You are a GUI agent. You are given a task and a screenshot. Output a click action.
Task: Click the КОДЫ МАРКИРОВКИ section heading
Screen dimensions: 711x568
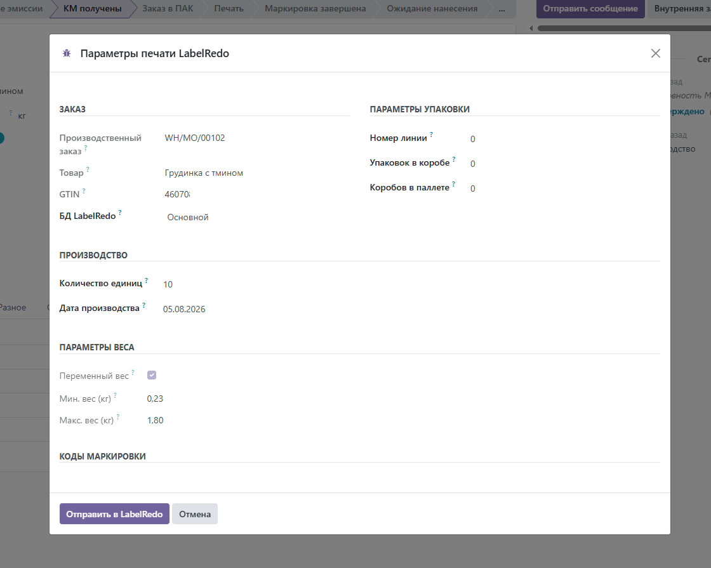[x=102, y=456]
